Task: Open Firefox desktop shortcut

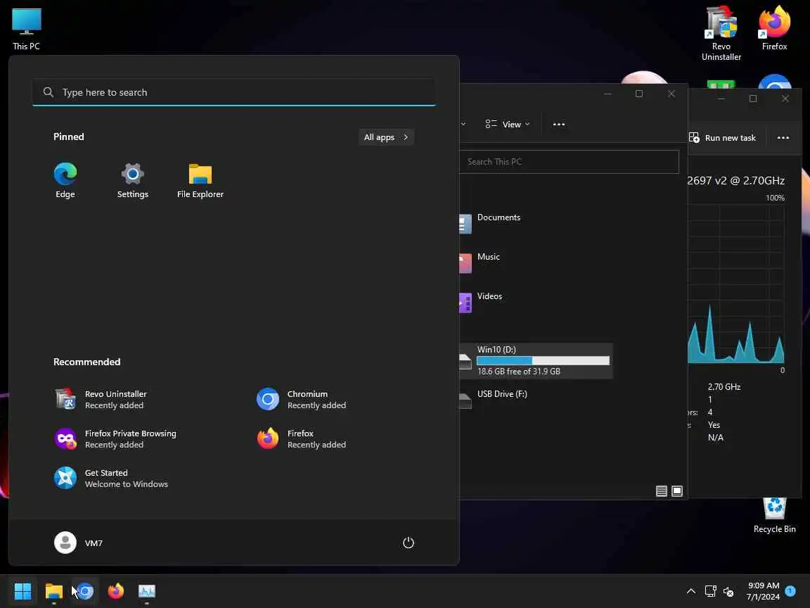Action: point(774,28)
